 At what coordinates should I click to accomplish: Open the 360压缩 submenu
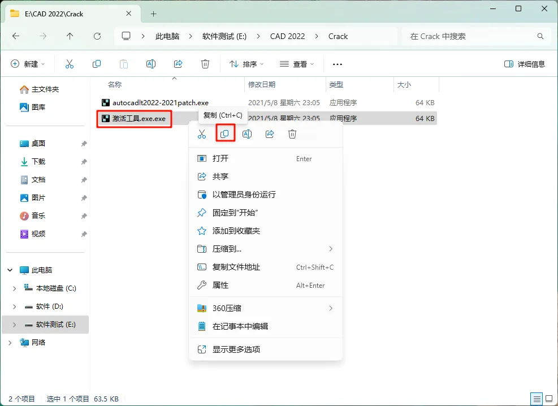point(266,308)
